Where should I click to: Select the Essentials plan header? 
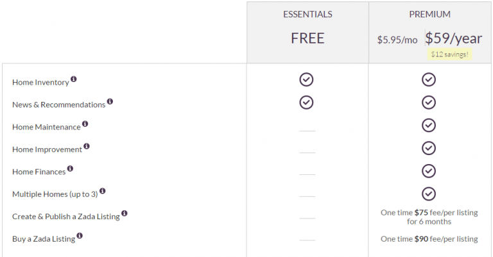[307, 14]
